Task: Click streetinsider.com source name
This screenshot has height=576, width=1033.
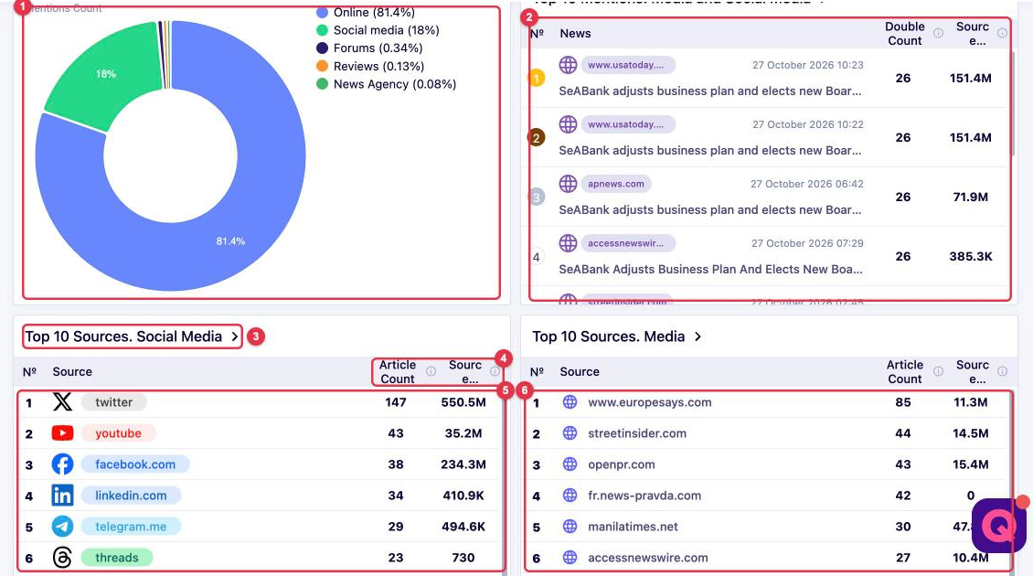Action: coord(637,433)
